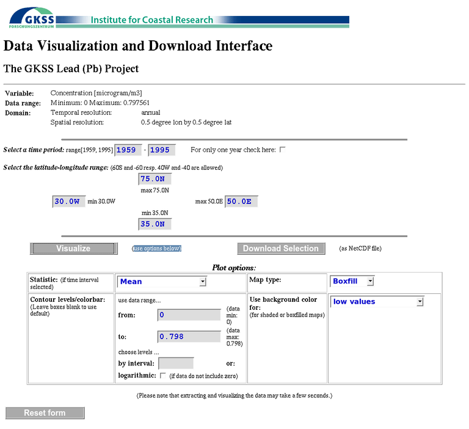This screenshot has height=429, width=469.
Task: Click 'The GKSS Lead (Pb) Project' heading
Action: point(71,68)
